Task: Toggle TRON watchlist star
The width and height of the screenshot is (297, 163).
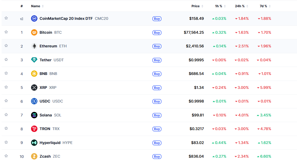Action: 6,128
